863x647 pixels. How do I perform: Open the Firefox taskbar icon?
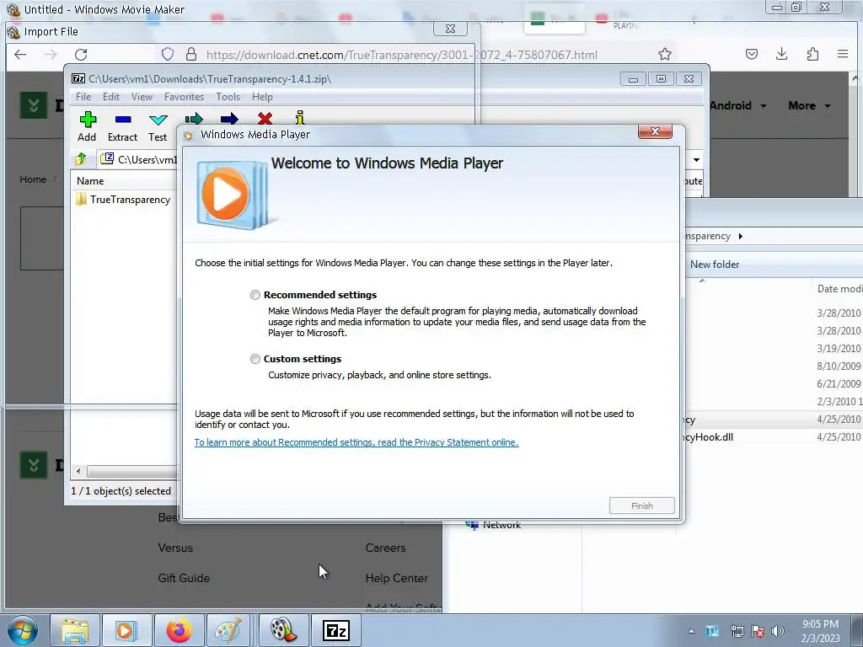pyautogui.click(x=179, y=630)
